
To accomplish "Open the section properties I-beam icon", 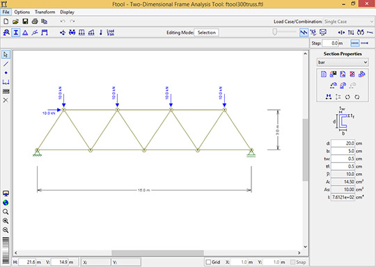I will (x=16, y=32).
